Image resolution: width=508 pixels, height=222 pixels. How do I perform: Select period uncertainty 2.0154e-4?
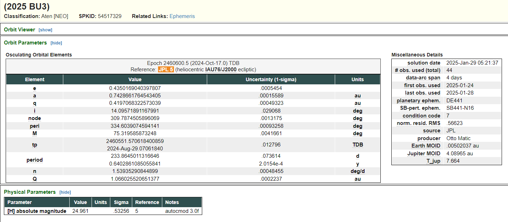271,164
